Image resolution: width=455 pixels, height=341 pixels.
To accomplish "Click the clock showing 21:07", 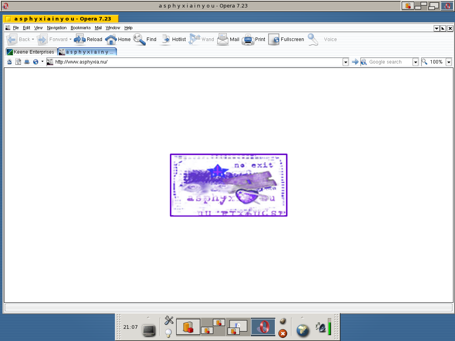I will [131, 327].
